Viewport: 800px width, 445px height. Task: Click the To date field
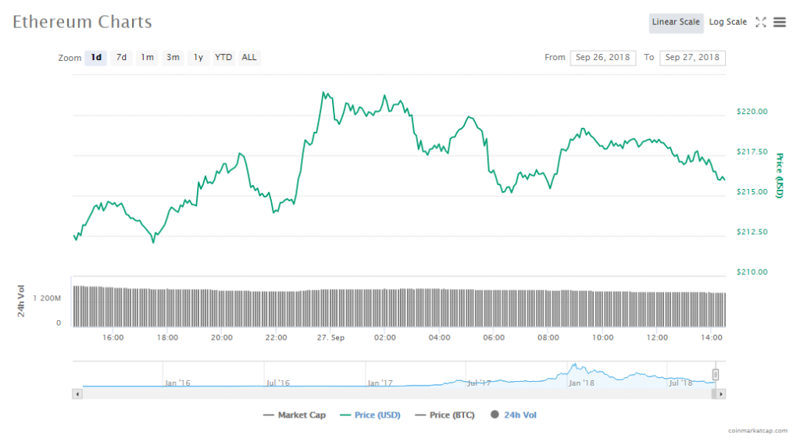pyautogui.click(x=692, y=57)
